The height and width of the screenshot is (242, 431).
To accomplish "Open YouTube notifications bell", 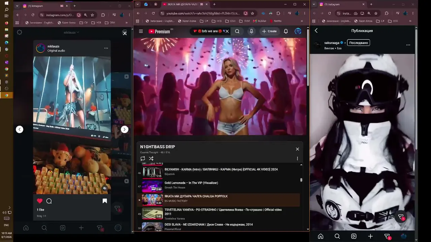I will click(286, 31).
